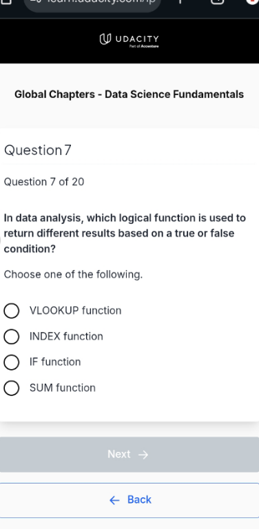This screenshot has height=529, width=259.
Task: Open the browser tab switcher
Action: point(217,1)
